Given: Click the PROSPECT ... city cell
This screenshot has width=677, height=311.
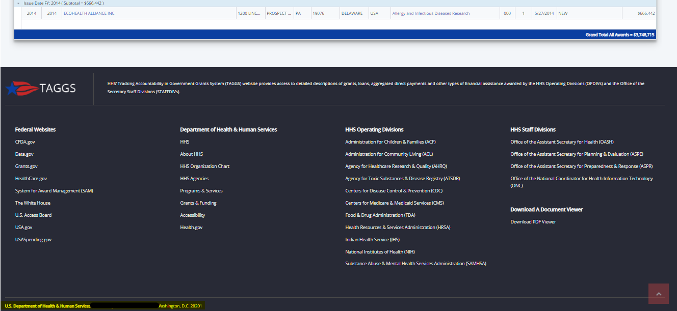Looking at the screenshot, I should point(279,13).
